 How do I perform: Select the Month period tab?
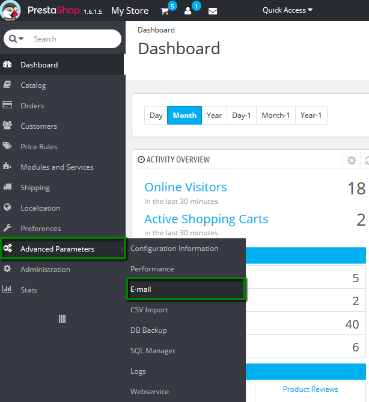[184, 116]
